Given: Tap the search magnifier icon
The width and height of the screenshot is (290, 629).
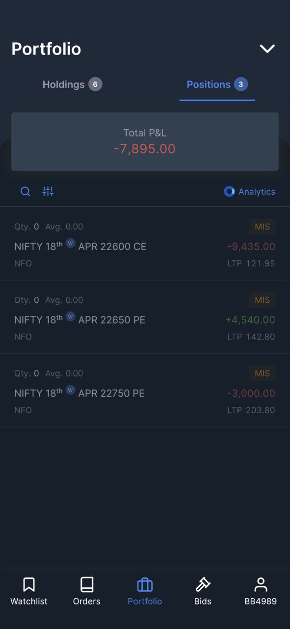Looking at the screenshot, I should pyautogui.click(x=25, y=192).
